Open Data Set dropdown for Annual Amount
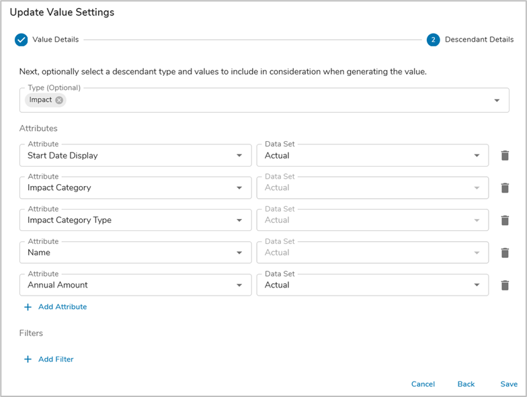 point(477,285)
